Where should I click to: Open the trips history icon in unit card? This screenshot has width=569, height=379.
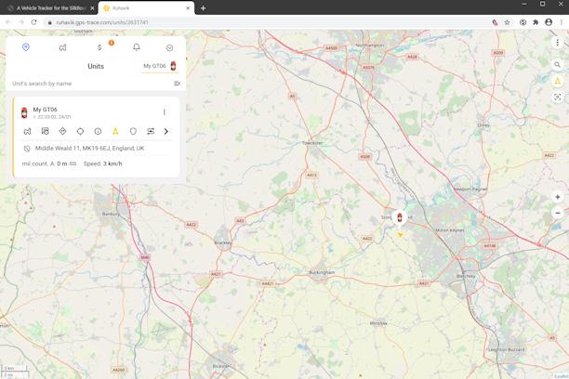(x=45, y=131)
